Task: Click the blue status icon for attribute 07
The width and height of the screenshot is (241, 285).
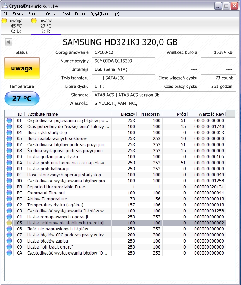Action: 9,144
